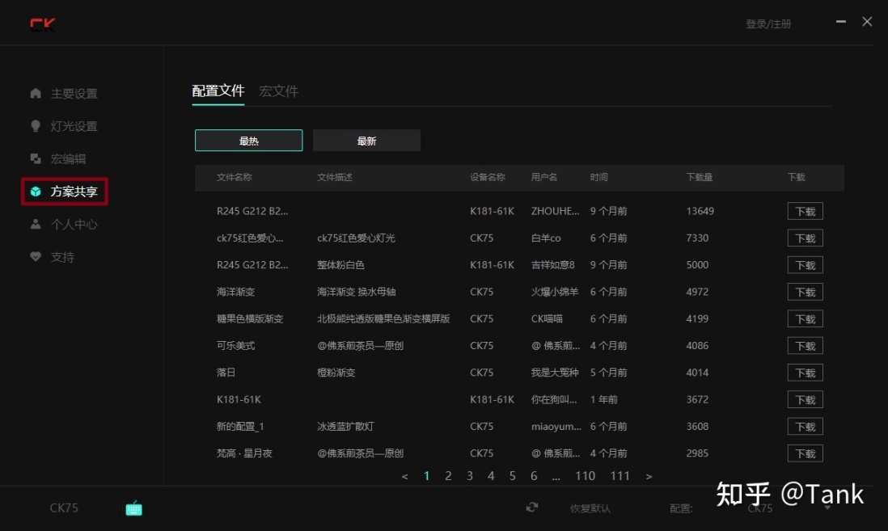
Task: Minimize the CK window
Action: 841,22
